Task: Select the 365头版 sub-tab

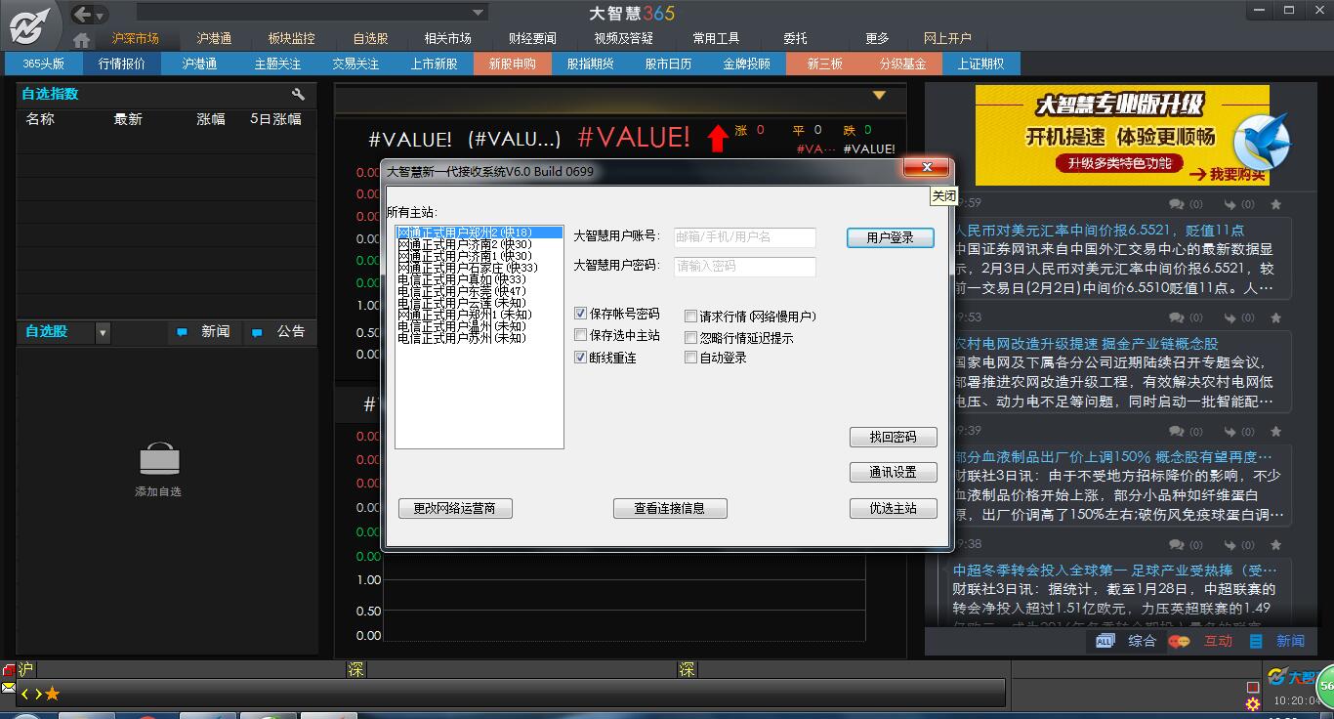Action: pyautogui.click(x=44, y=63)
